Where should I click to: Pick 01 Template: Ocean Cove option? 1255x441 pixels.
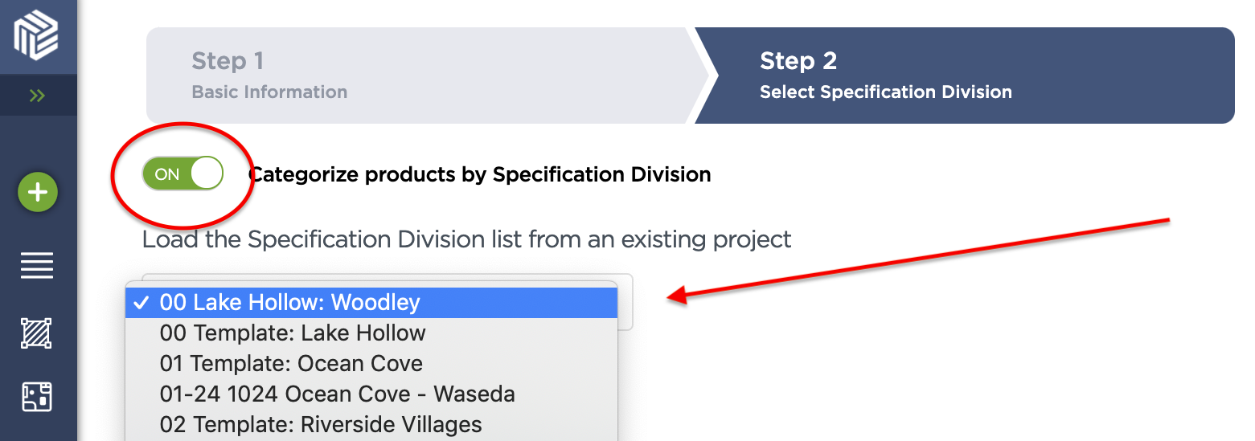click(291, 364)
